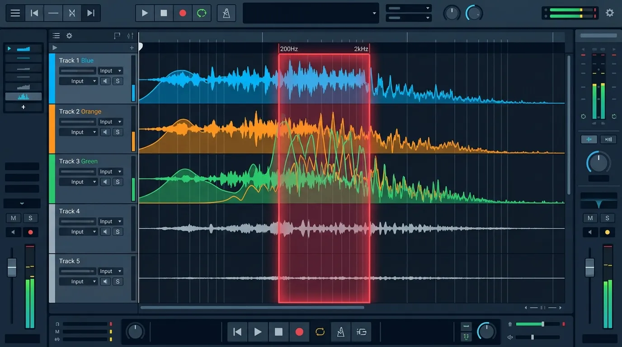
Task: Solo Track 1 Blue
Action: pos(118,81)
